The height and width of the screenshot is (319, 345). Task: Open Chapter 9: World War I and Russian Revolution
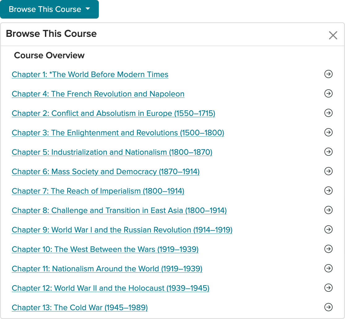point(122,230)
